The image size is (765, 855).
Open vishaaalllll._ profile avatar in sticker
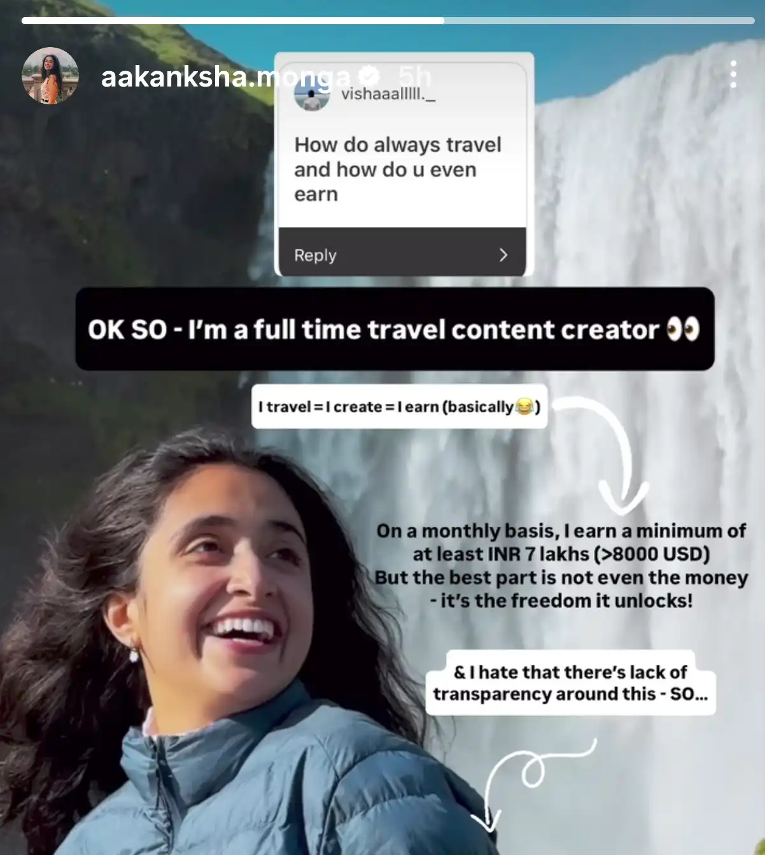click(x=311, y=94)
